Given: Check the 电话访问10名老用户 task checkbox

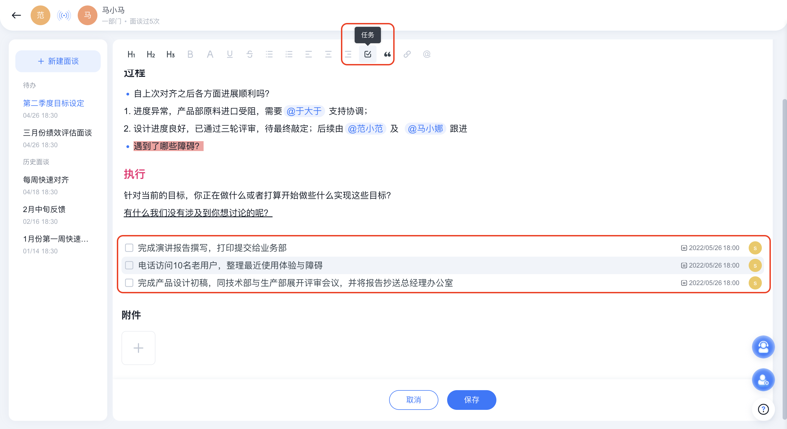Looking at the screenshot, I should 129,265.
